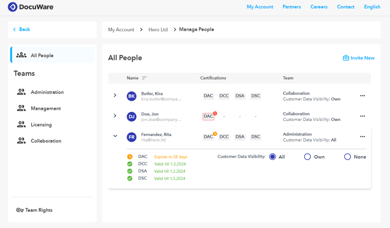Click the Invite New button
This screenshot has height=228, width=390.
358,58
